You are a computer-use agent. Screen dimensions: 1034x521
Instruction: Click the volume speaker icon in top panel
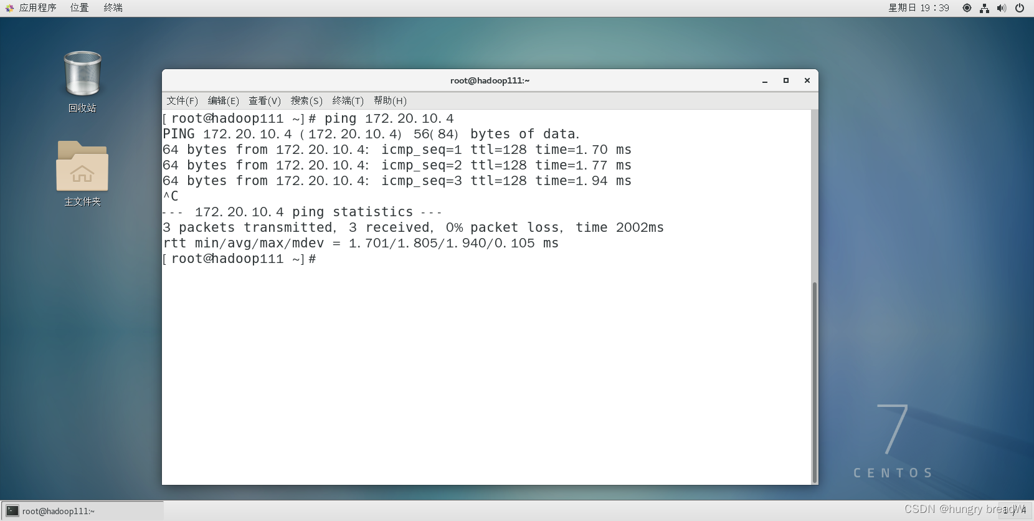[x=1002, y=8]
